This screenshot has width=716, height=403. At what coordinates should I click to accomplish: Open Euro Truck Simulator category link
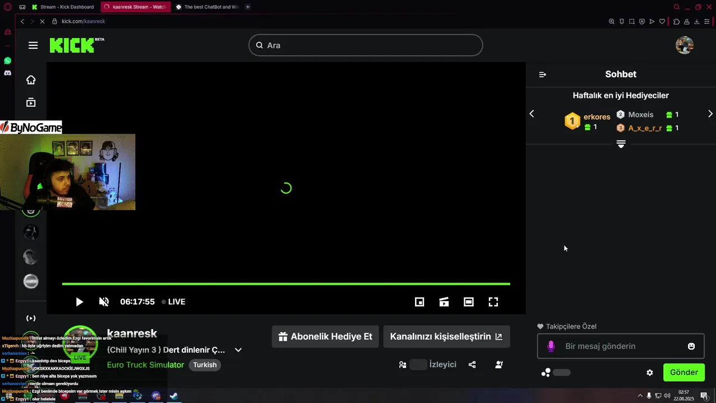click(145, 365)
